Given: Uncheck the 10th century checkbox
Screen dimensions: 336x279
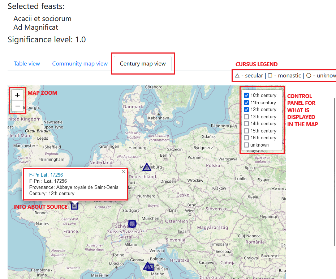Looking at the screenshot, I should pyautogui.click(x=246, y=96).
